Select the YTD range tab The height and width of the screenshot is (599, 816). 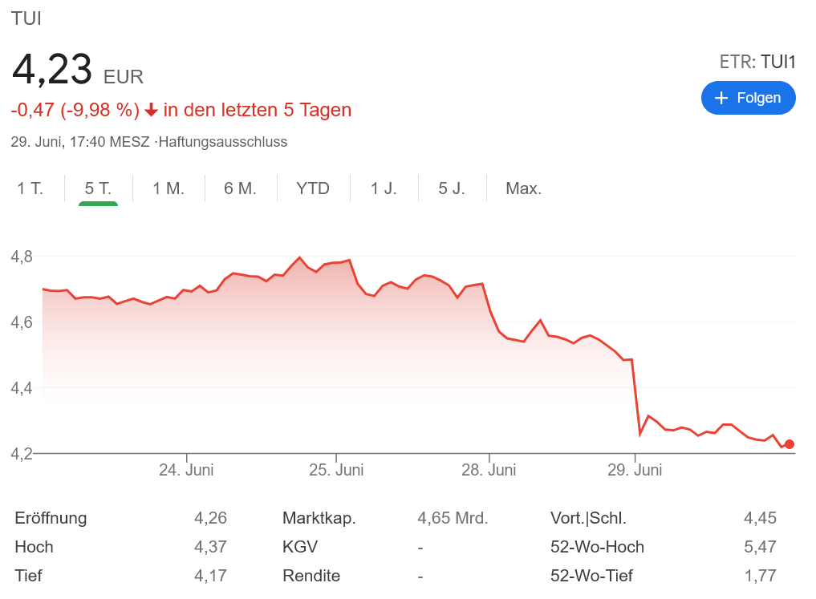point(313,189)
